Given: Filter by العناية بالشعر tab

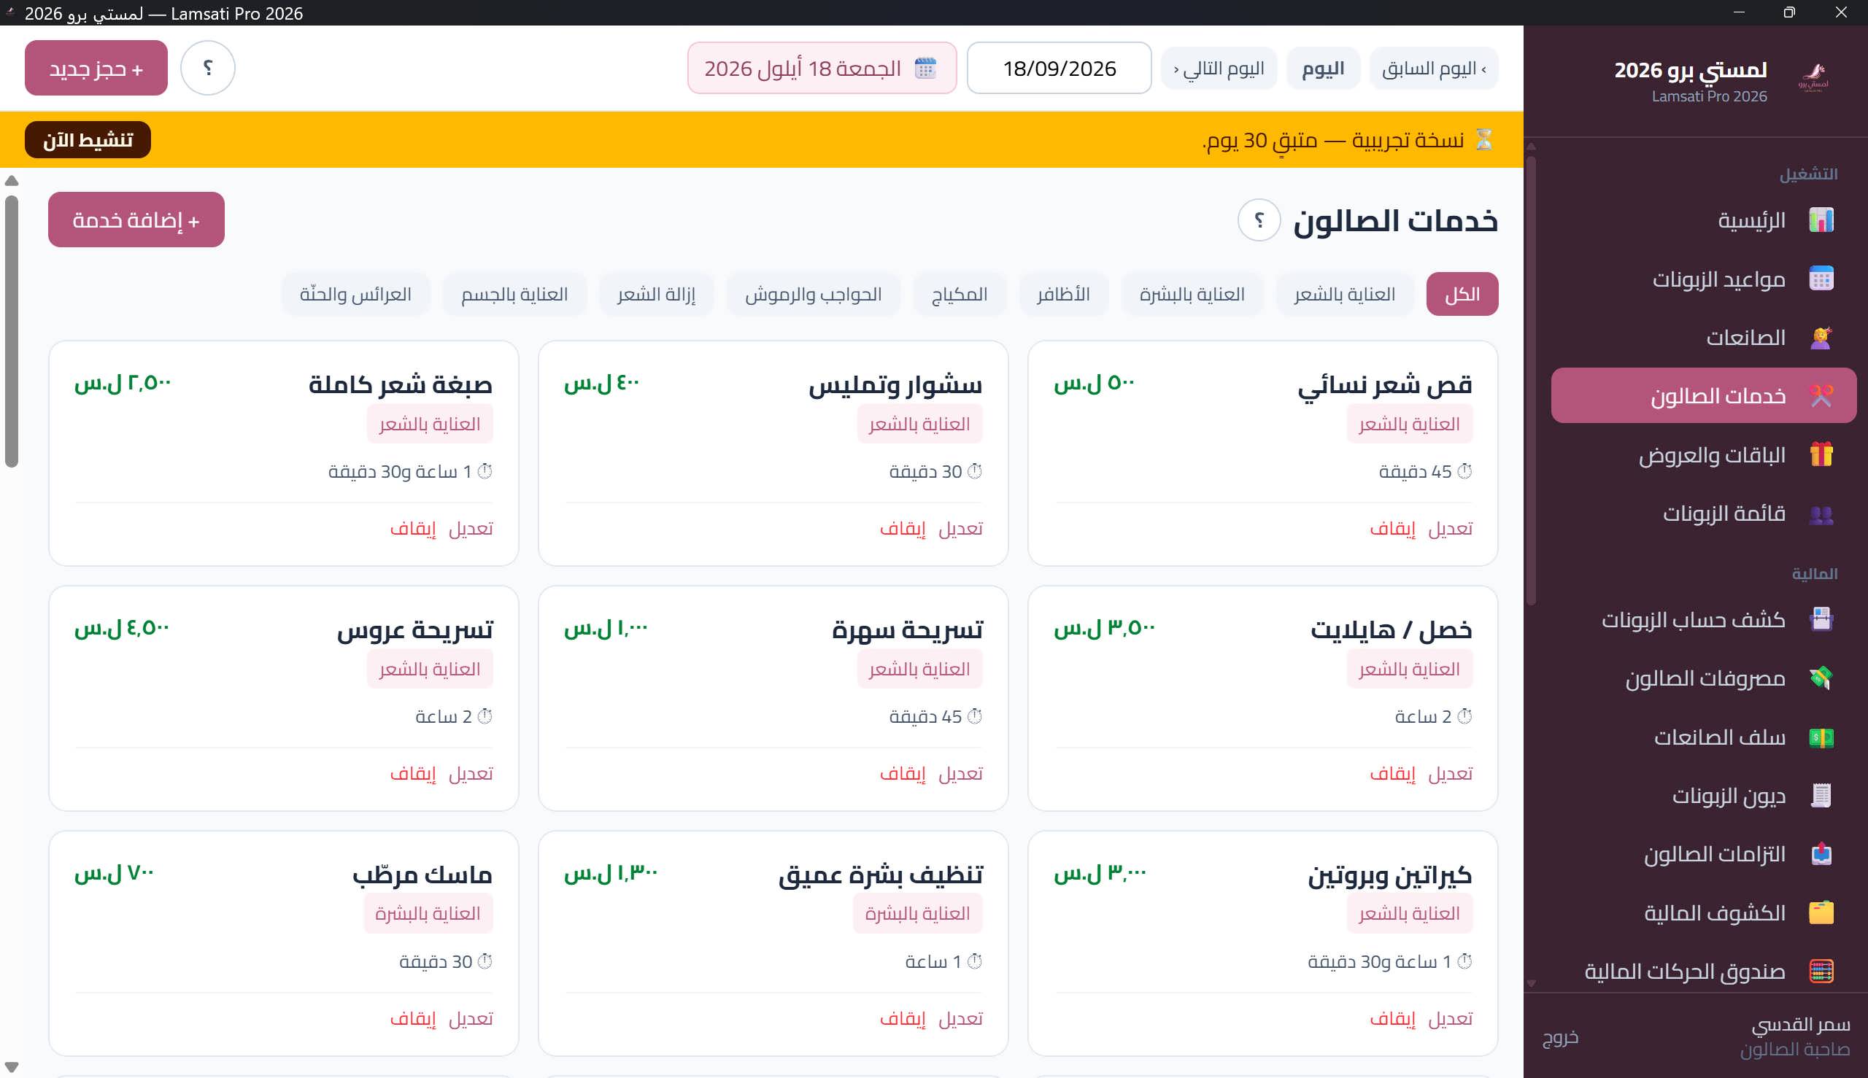Looking at the screenshot, I should (1344, 294).
